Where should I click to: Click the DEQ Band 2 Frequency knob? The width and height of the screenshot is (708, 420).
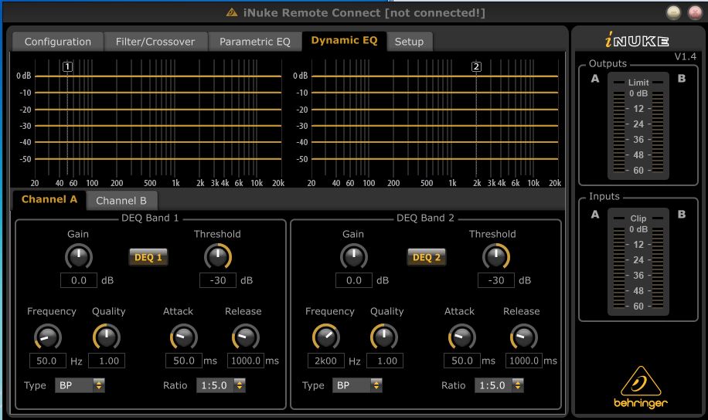tap(326, 337)
